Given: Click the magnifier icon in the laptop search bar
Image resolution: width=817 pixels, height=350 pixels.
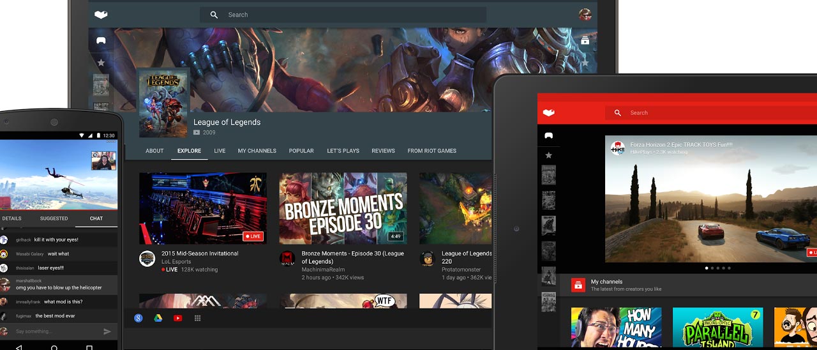Looking at the screenshot, I should coord(214,15).
